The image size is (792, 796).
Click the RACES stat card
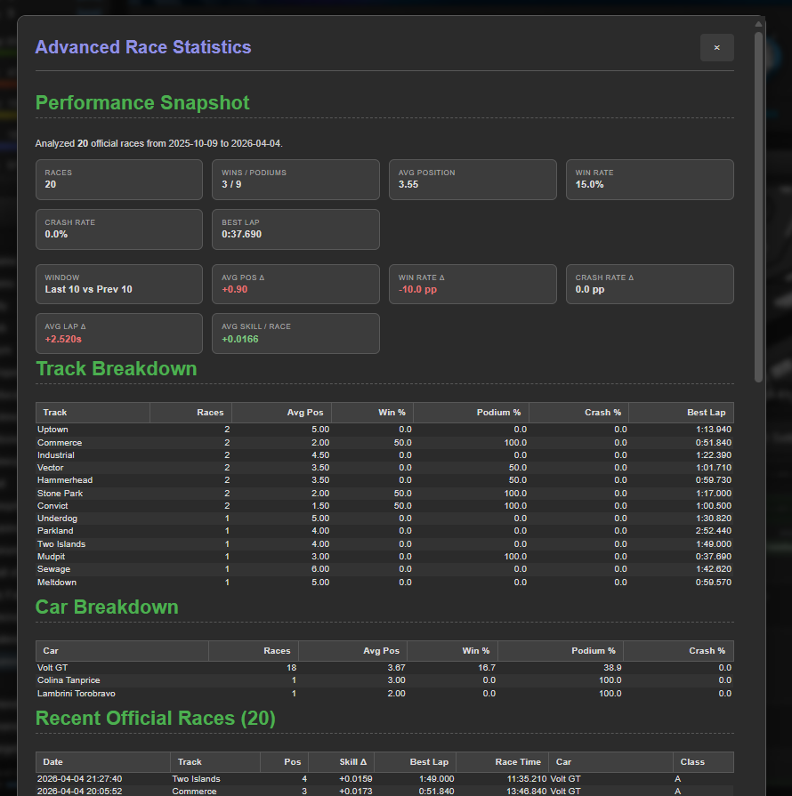tap(118, 180)
